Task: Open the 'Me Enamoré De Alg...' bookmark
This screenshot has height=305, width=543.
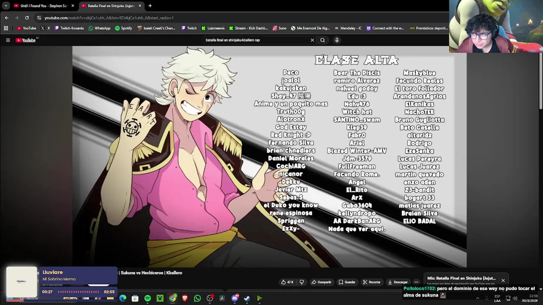Action: click(x=310, y=28)
